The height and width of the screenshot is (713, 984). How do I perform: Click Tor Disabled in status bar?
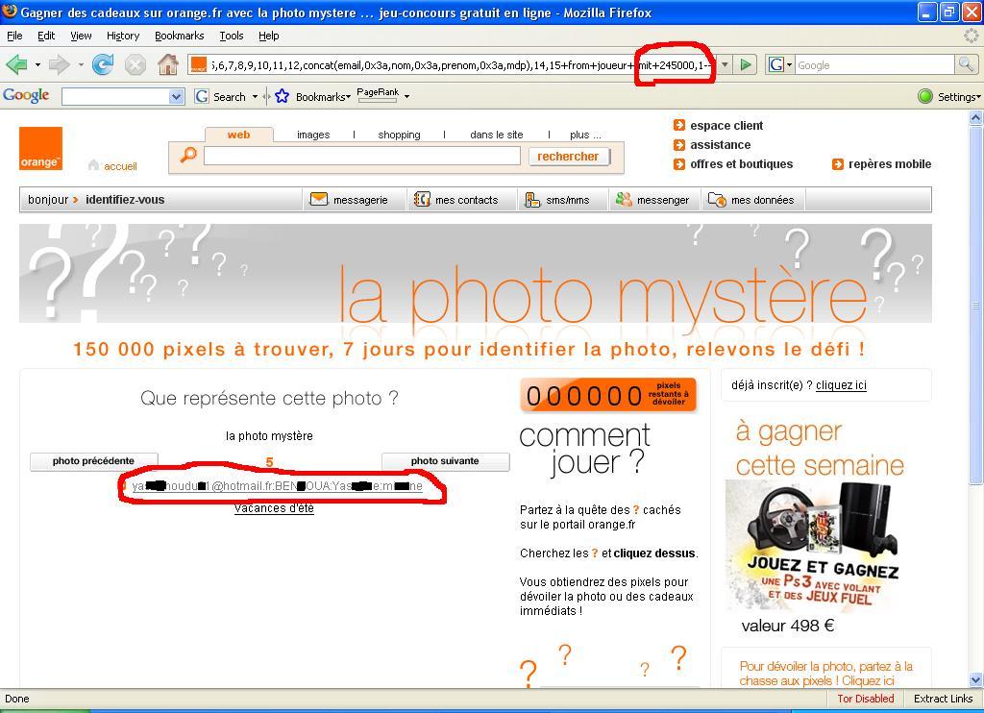coord(866,699)
